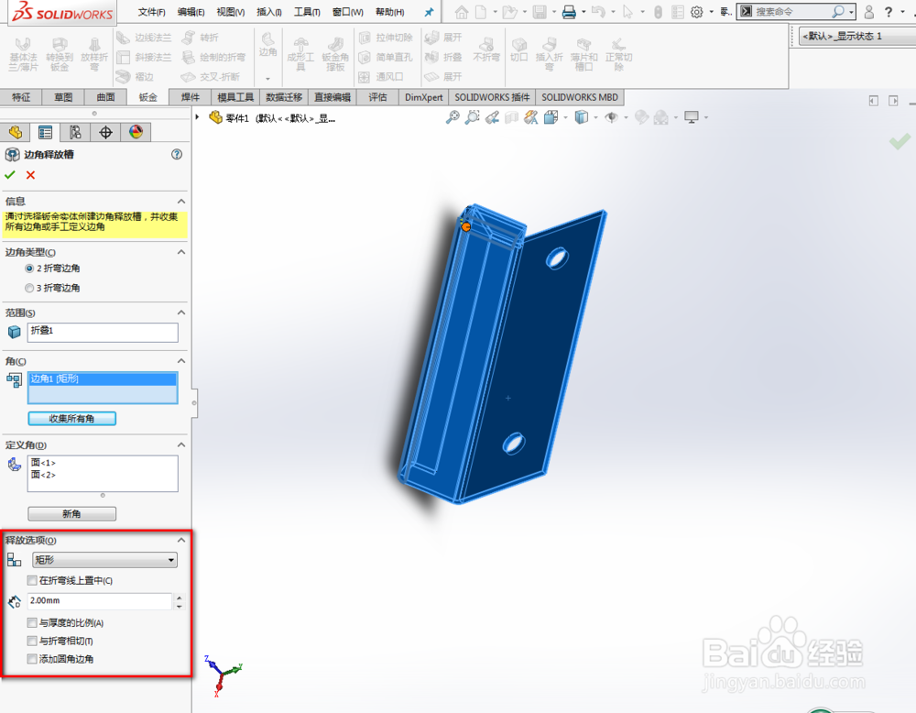Expand the 零件1 flyout tree arrow
Viewport: 916px width, 713px height.
[198, 117]
